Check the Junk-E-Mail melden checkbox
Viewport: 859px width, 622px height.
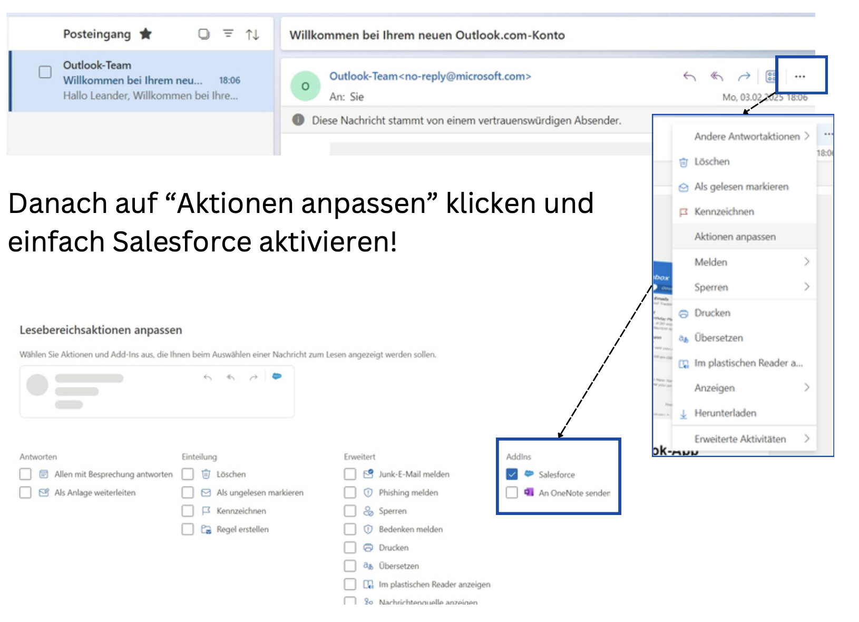[x=350, y=474]
